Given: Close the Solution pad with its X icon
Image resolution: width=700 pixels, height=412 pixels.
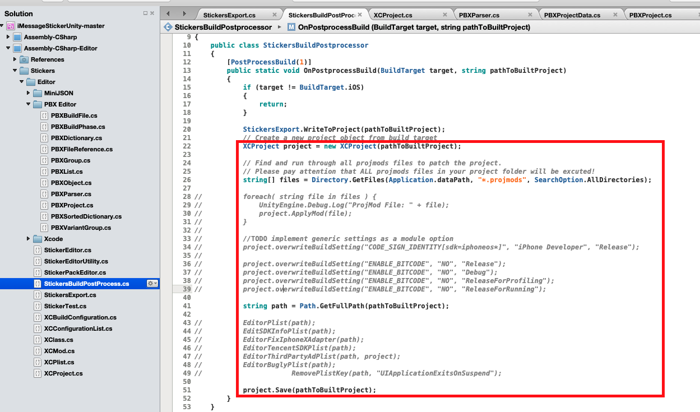Looking at the screenshot, I should 152,13.
